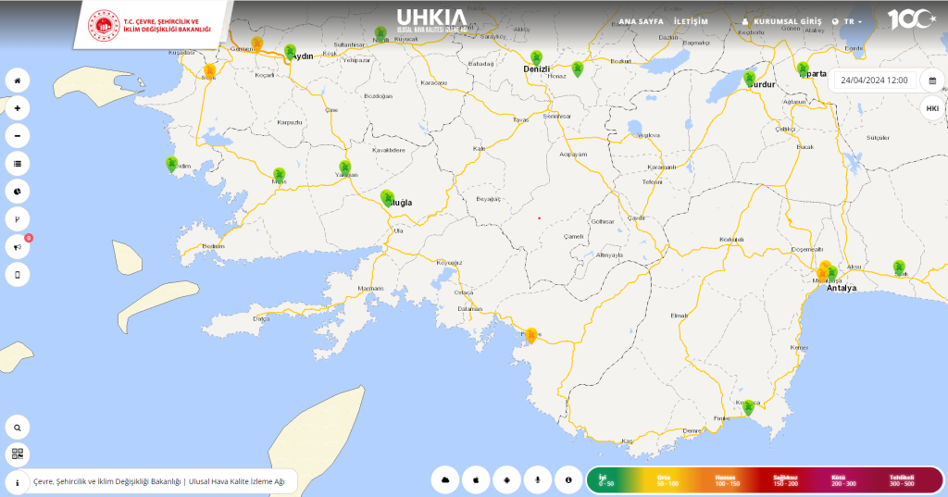Click the Antalya city label on map

click(841, 289)
